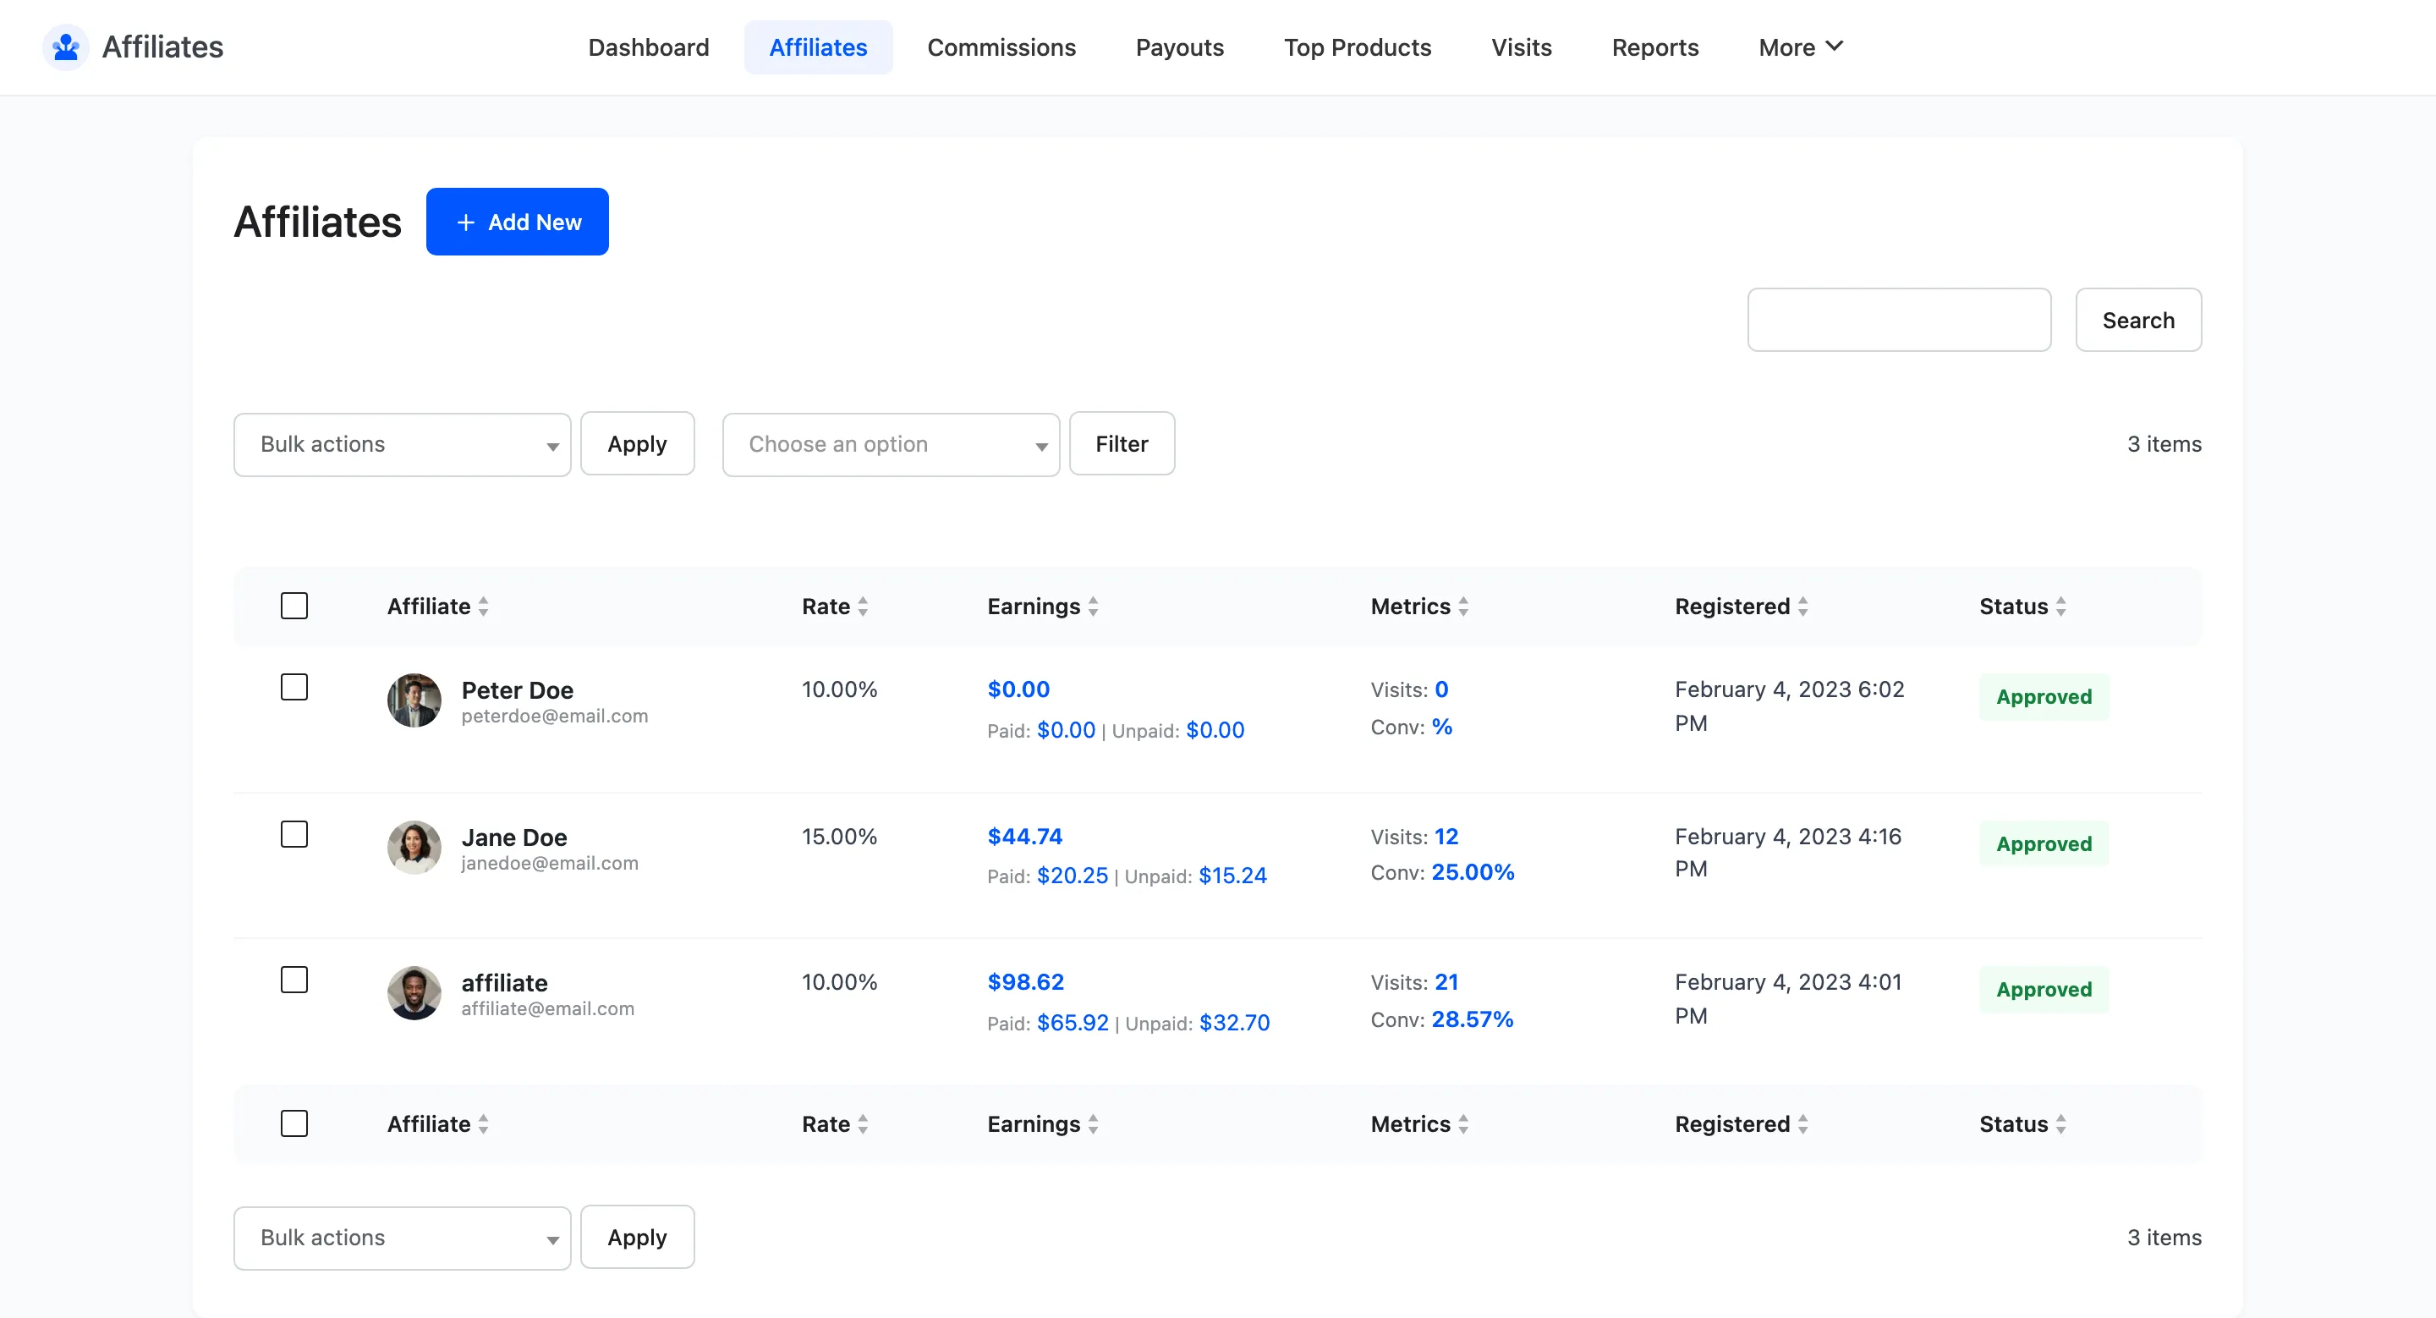
Task: Click the visits count 21
Action: (1446, 982)
